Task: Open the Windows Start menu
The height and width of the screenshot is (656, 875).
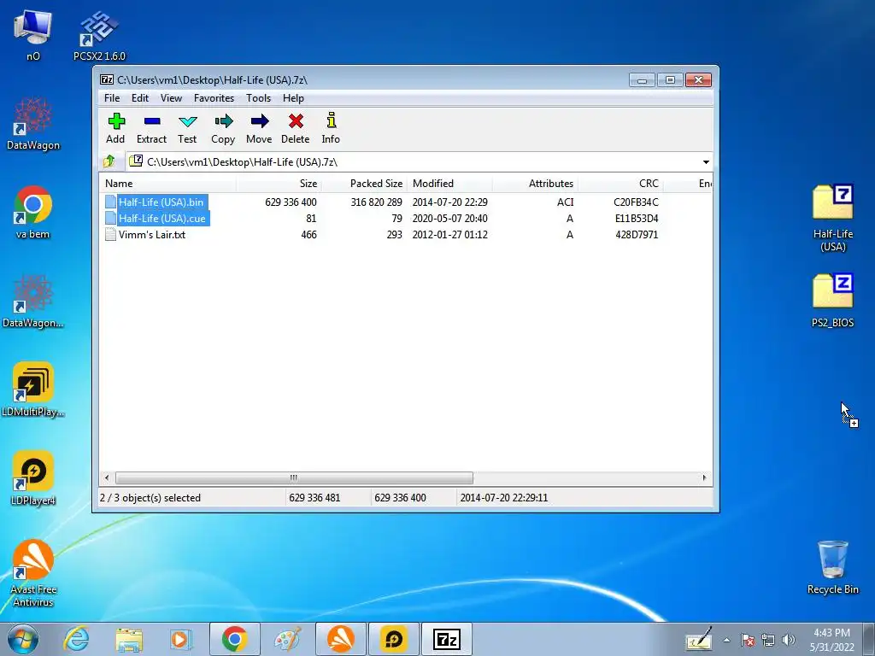Action: (x=23, y=639)
